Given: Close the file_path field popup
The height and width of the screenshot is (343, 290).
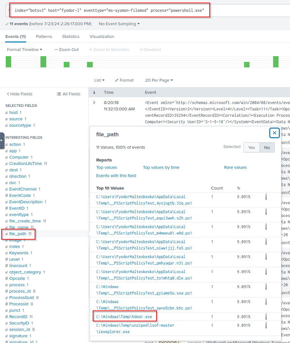Looking at the screenshot, I should [x=274, y=133].
